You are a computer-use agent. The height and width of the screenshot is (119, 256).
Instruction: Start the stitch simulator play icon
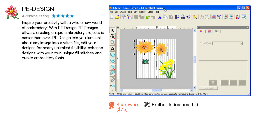(238, 17)
